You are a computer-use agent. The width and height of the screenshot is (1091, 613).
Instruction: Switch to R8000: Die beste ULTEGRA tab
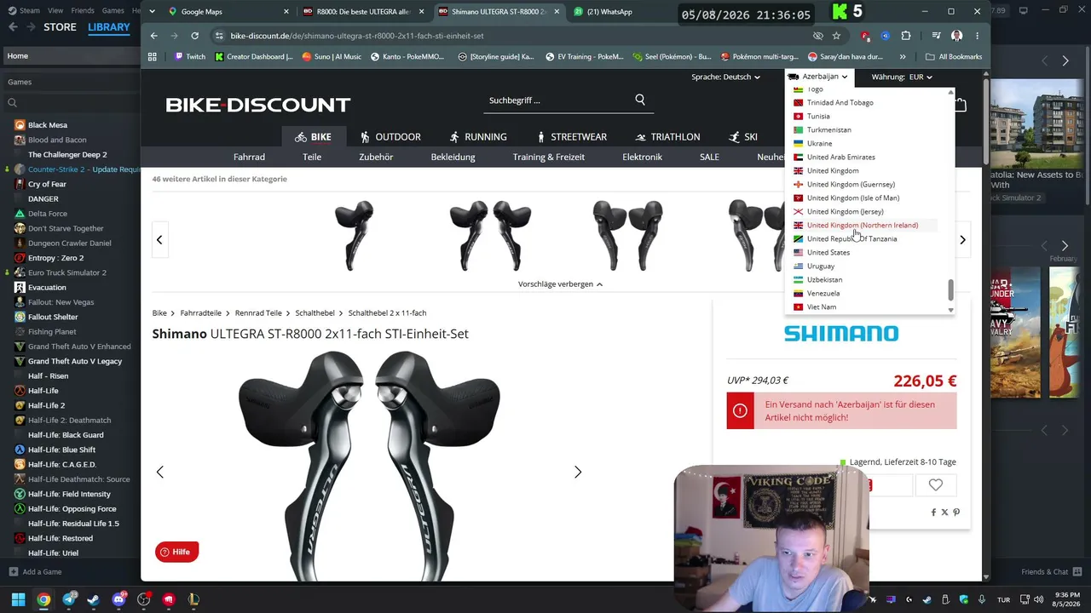click(x=362, y=12)
